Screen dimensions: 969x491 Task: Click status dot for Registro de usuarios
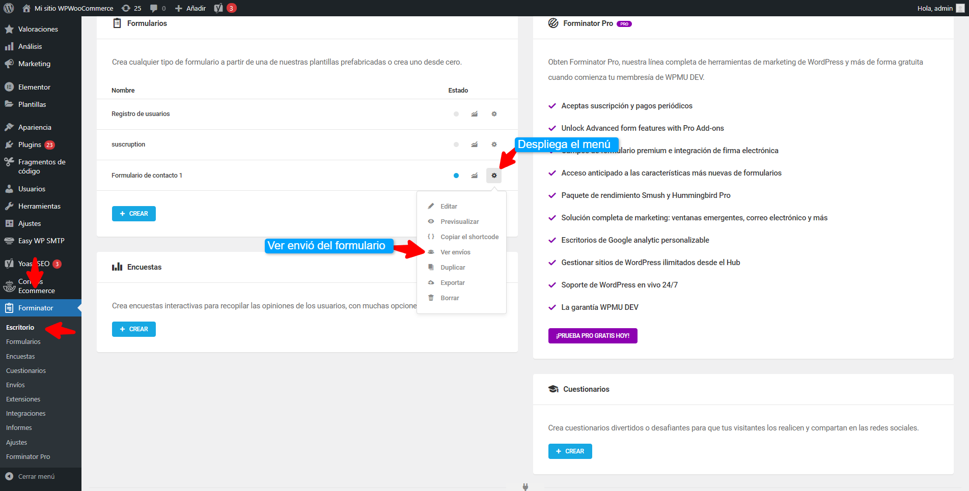(x=456, y=114)
